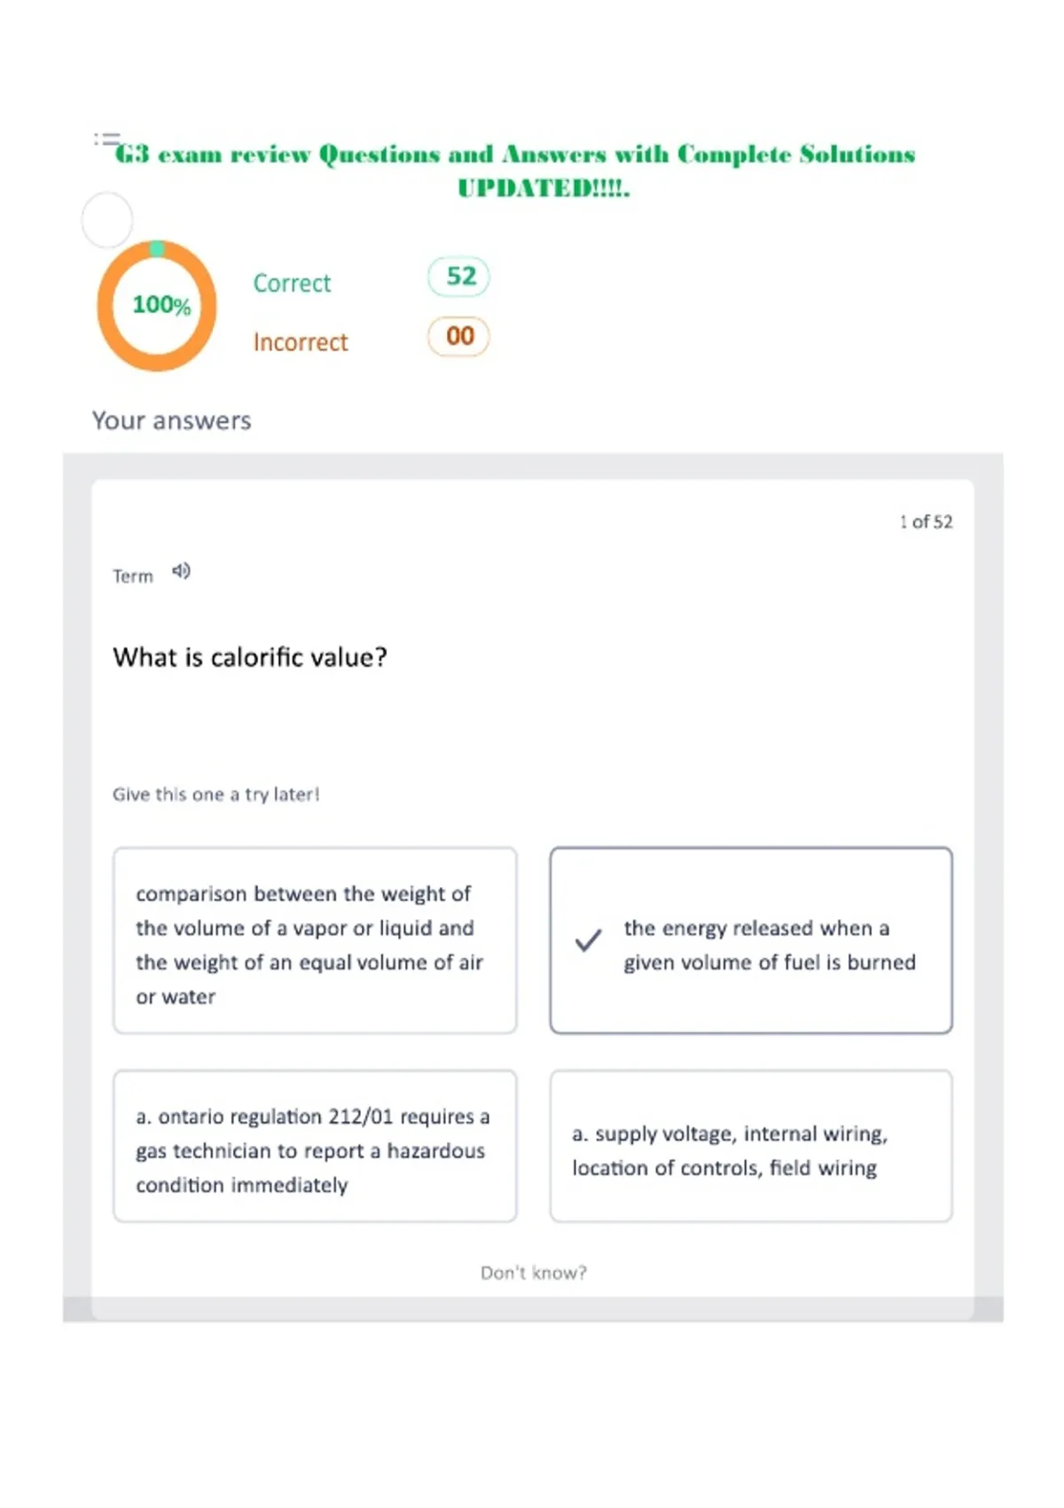Select the answer comparing weight of vapor volume

pyautogui.click(x=315, y=940)
